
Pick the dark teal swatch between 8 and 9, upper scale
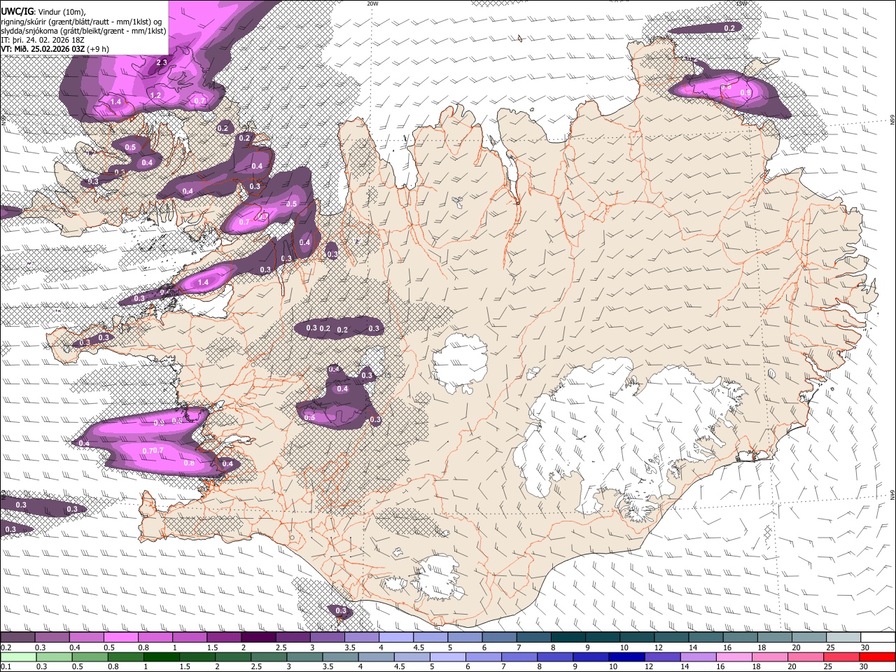coord(568,638)
